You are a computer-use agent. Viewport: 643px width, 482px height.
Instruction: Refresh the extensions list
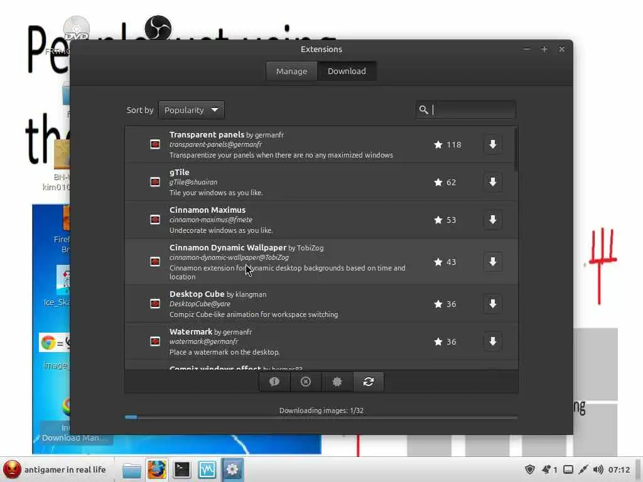click(368, 382)
